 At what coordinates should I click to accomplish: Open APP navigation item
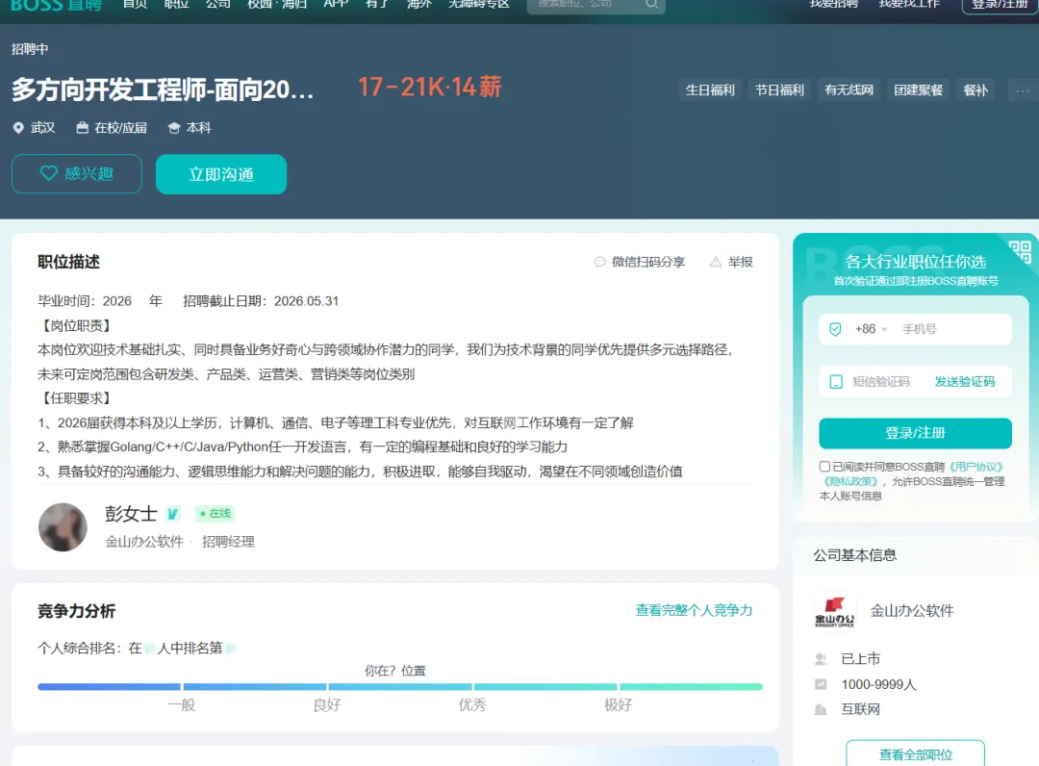[x=336, y=4]
